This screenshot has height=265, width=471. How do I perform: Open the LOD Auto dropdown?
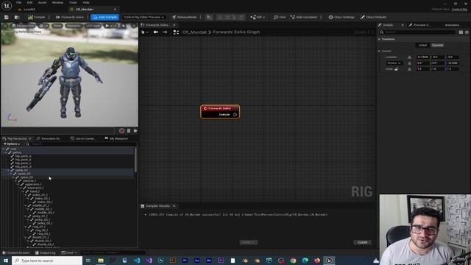93,26
